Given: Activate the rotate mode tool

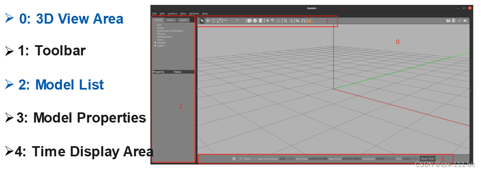Looking at the screenshot, I should pyautogui.click(x=213, y=21).
